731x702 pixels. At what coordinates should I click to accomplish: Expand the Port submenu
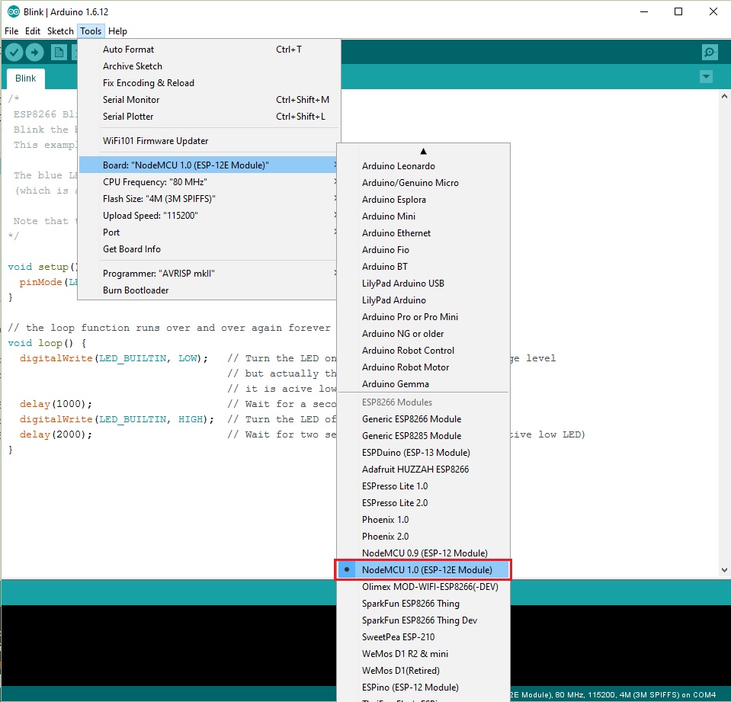point(208,232)
